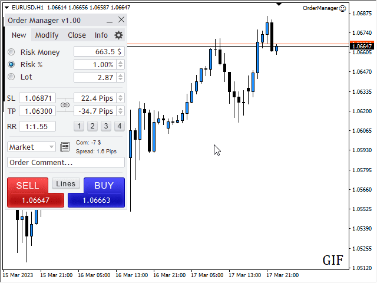Viewport: 377px width, 283px height.
Task: Click the 1.06875 price axis label
Action: click(x=362, y=13)
